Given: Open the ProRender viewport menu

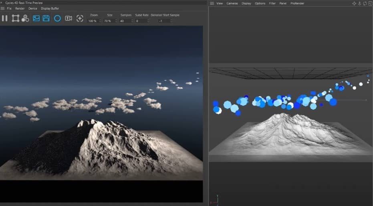Looking at the screenshot, I should click(x=297, y=3).
